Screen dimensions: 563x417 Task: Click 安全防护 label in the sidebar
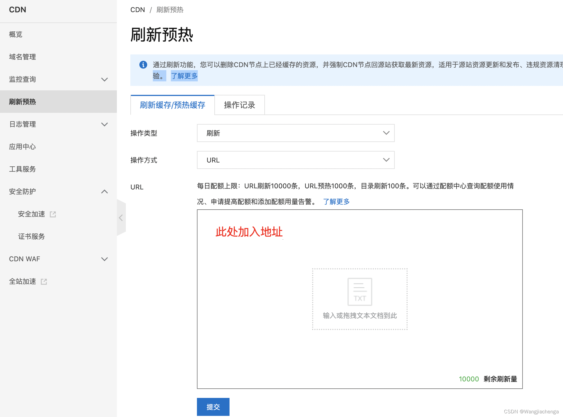tap(22, 192)
